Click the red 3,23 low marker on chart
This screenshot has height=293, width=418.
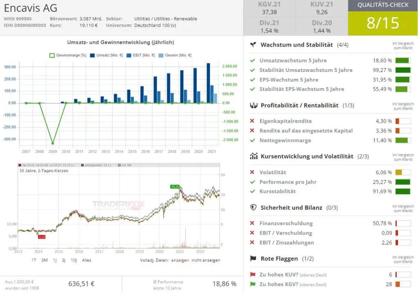[x=42, y=237]
